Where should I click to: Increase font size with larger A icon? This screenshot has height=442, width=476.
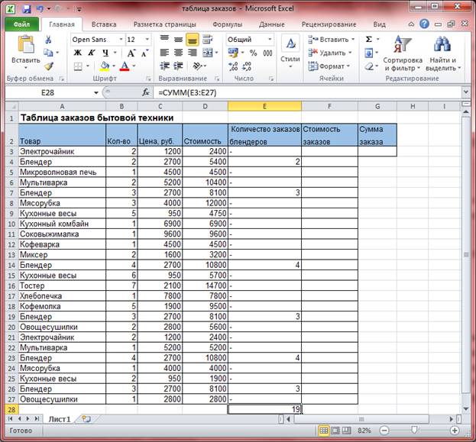click(131, 53)
